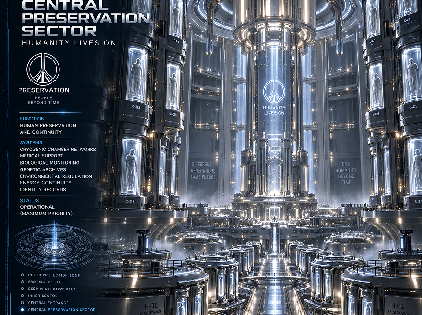The image size is (422, 315).
Task: Click "Identity Records" in the systems list
Action: (43, 189)
